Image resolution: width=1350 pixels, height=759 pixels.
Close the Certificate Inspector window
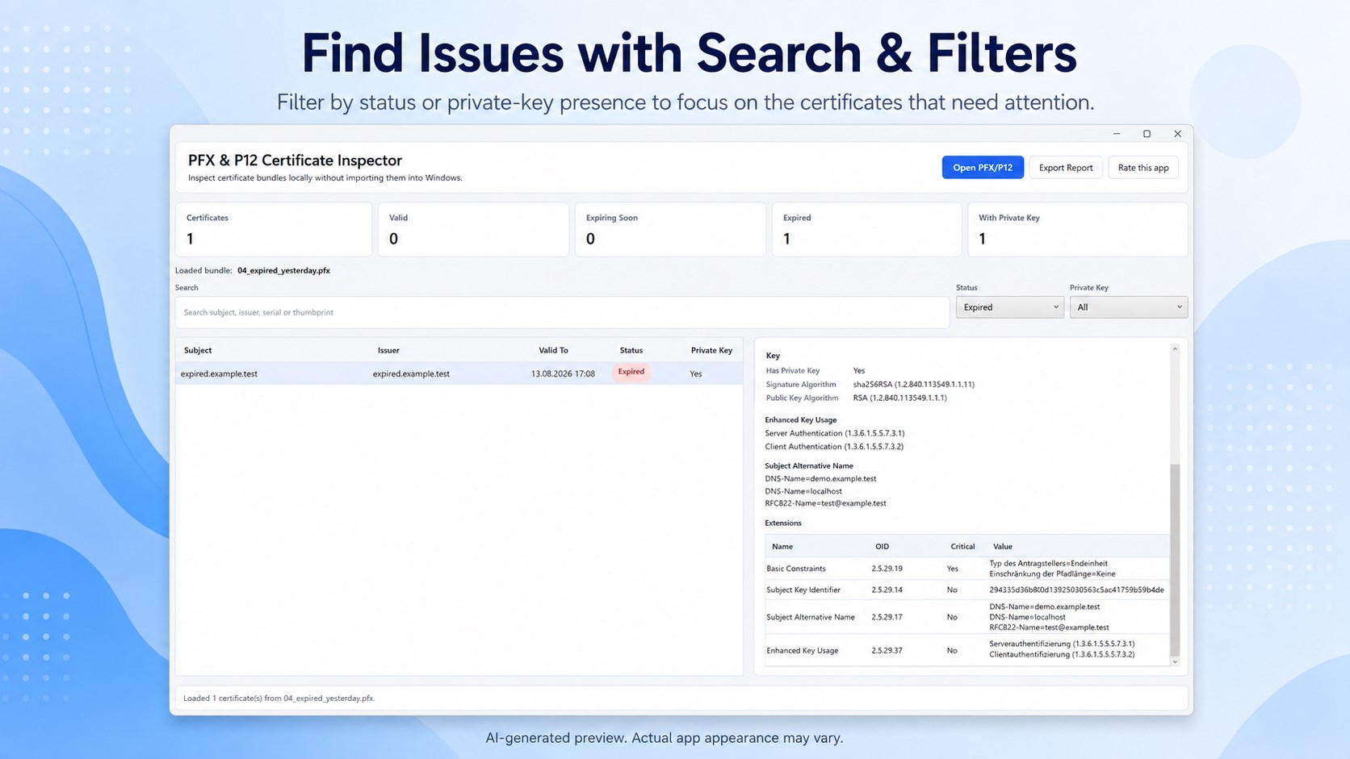coord(1177,134)
